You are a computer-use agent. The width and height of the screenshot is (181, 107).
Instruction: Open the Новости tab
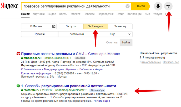[x=89, y=14]
